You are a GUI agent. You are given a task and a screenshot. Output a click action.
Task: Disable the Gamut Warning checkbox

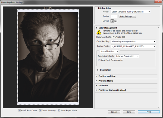click(40, 110)
